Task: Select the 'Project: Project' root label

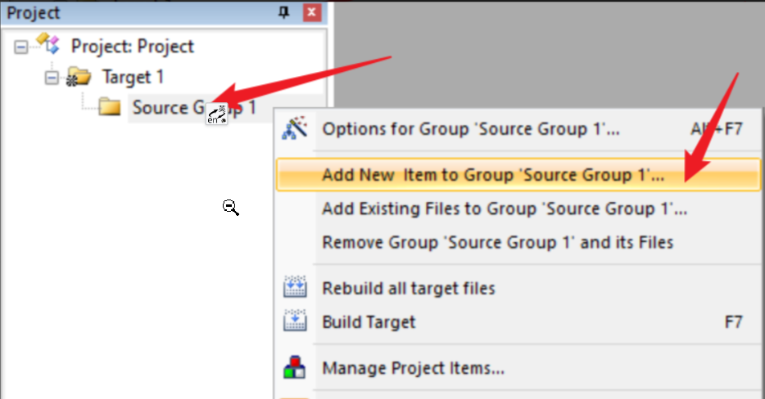Action: pos(132,46)
